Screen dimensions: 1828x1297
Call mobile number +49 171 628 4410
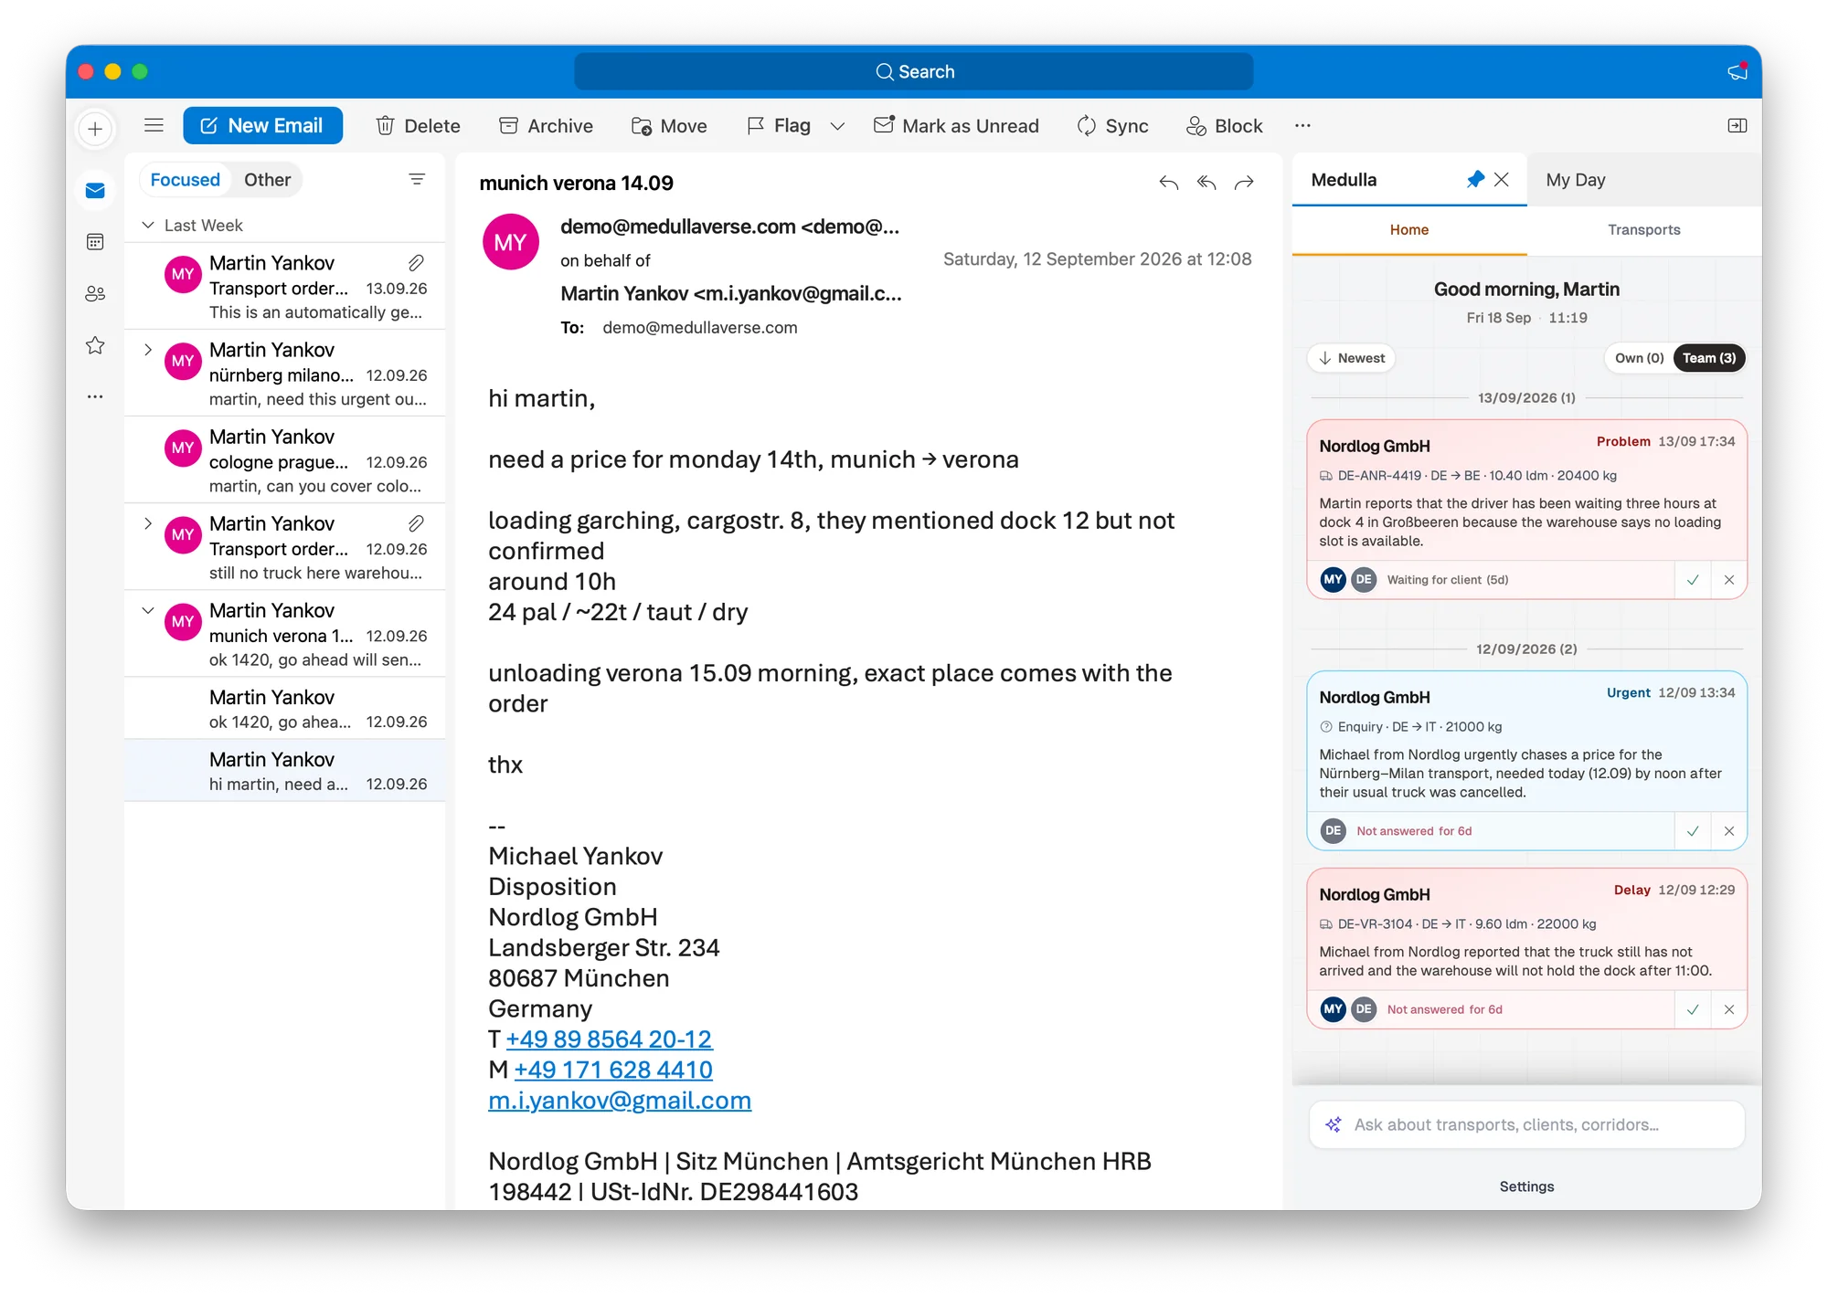613,1070
